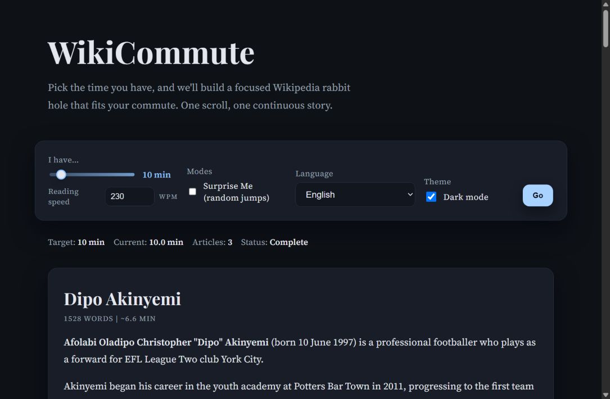Click the Dipo Akinyemi article heading

(x=122, y=299)
